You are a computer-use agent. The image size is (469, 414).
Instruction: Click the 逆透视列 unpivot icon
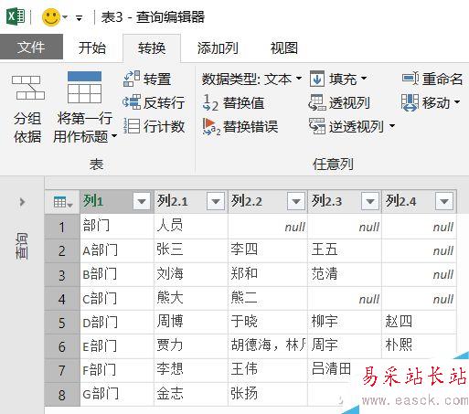[317, 126]
